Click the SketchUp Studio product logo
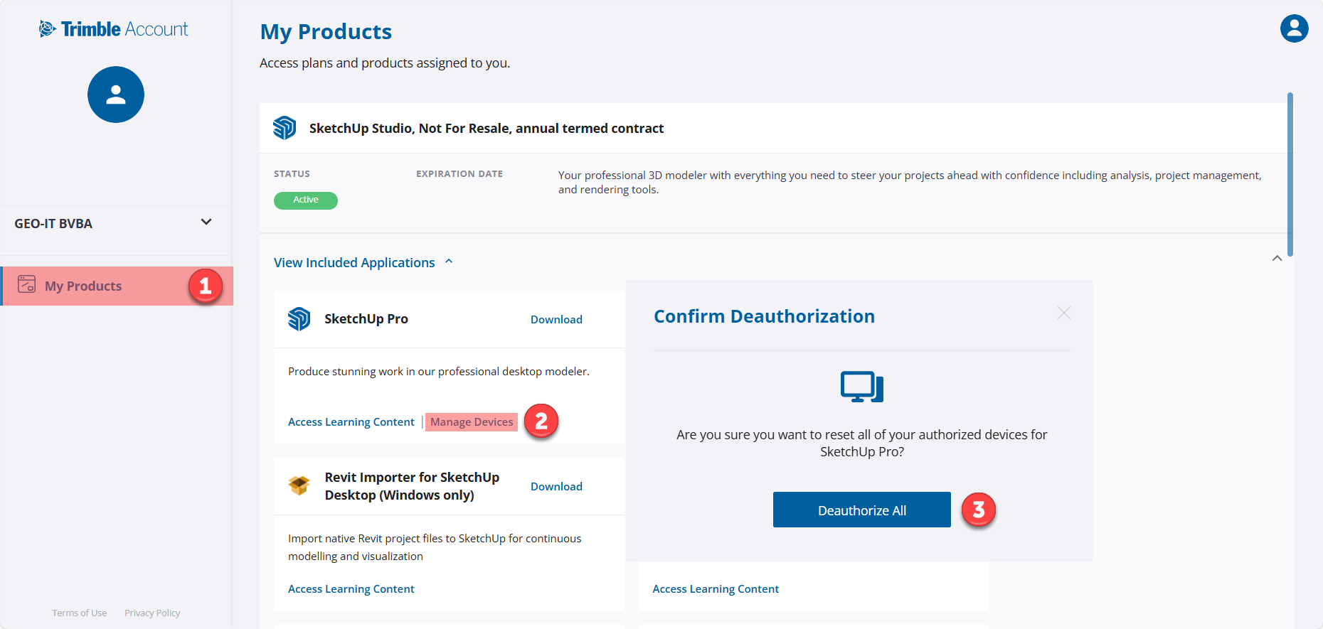 tap(285, 128)
